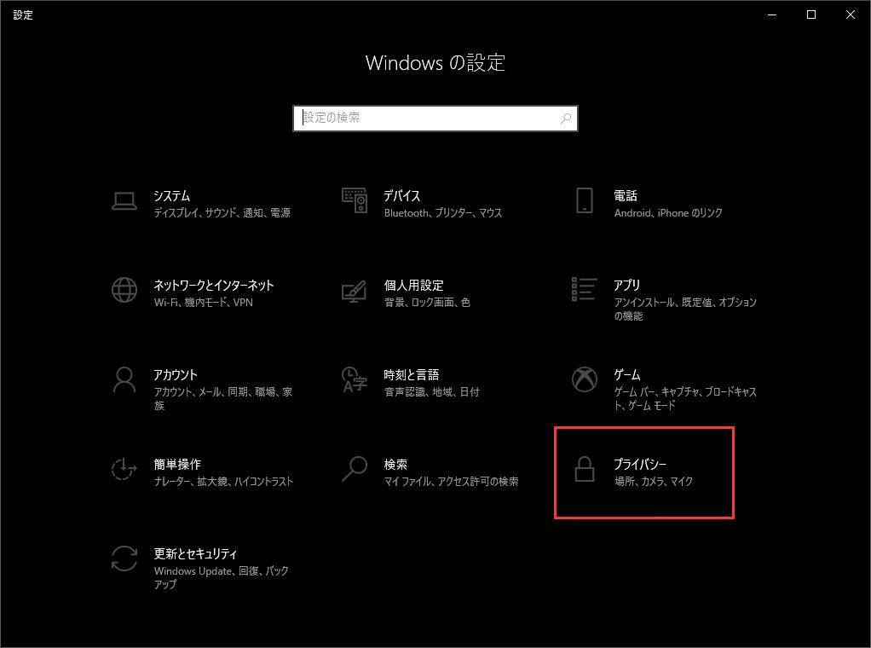Open the 時刻と言語 settings title

point(412,374)
